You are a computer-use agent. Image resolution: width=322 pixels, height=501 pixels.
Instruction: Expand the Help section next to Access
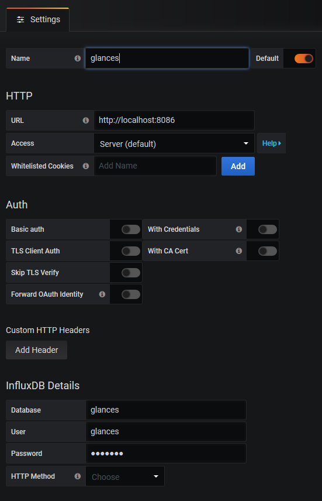coord(272,143)
